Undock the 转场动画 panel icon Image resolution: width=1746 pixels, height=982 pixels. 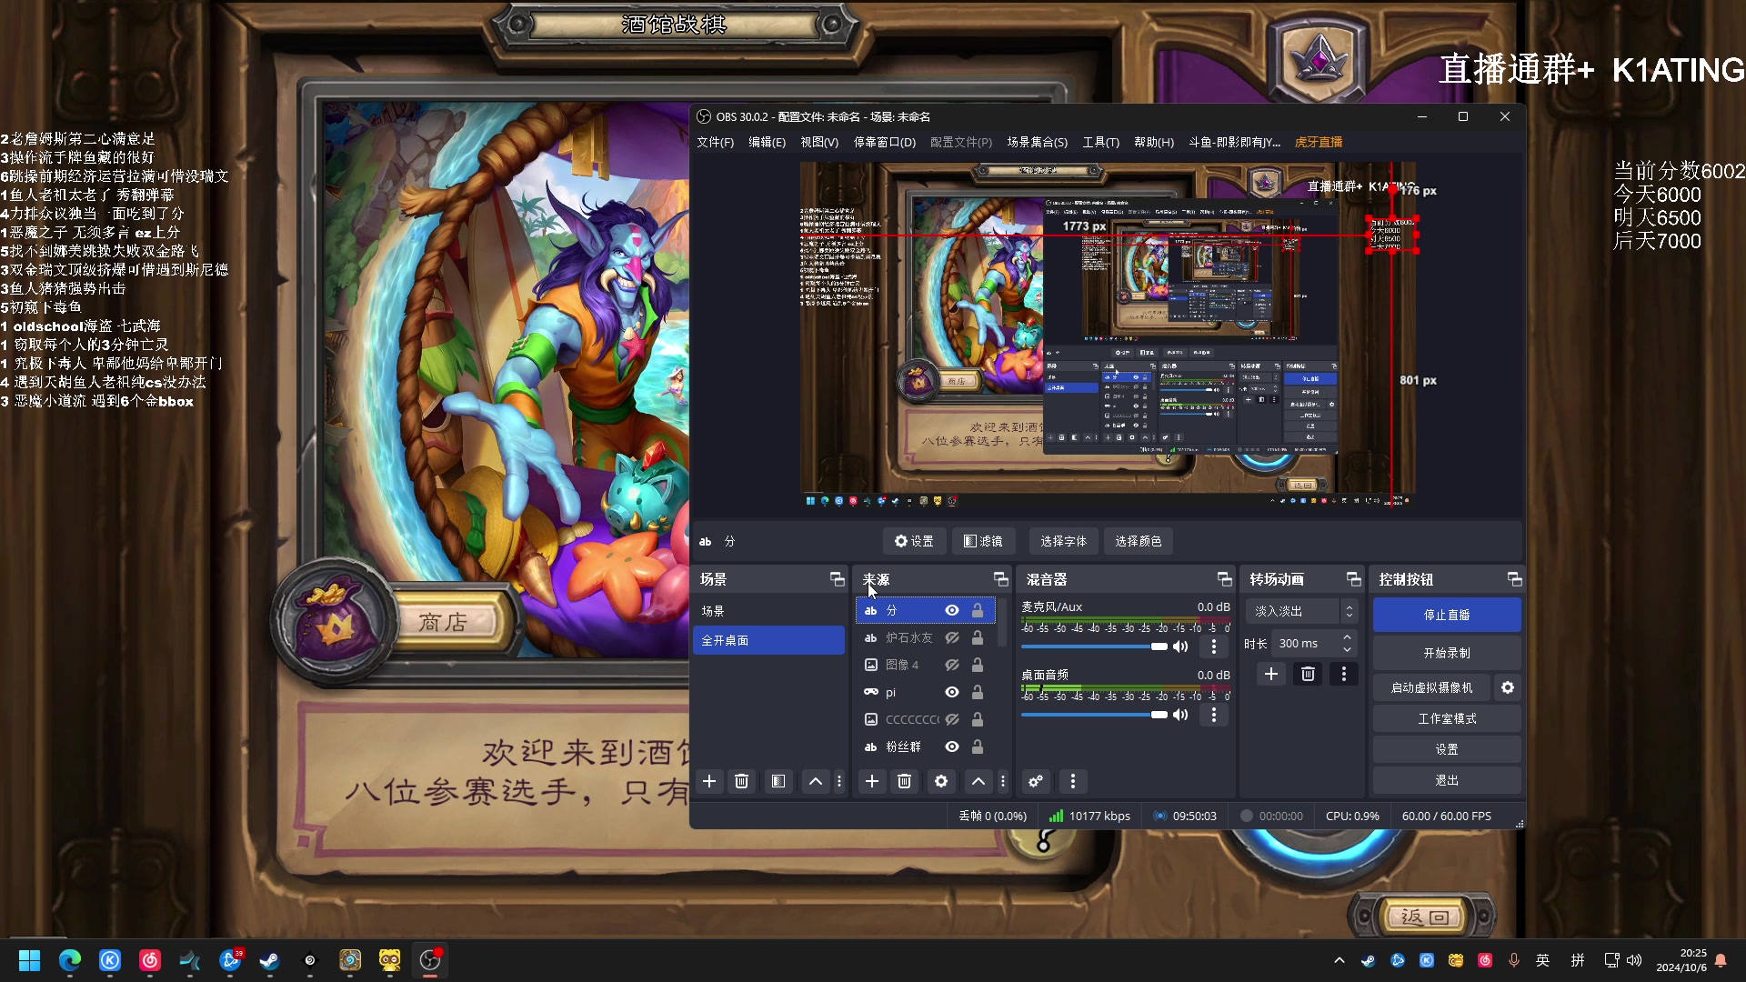[x=1353, y=579]
